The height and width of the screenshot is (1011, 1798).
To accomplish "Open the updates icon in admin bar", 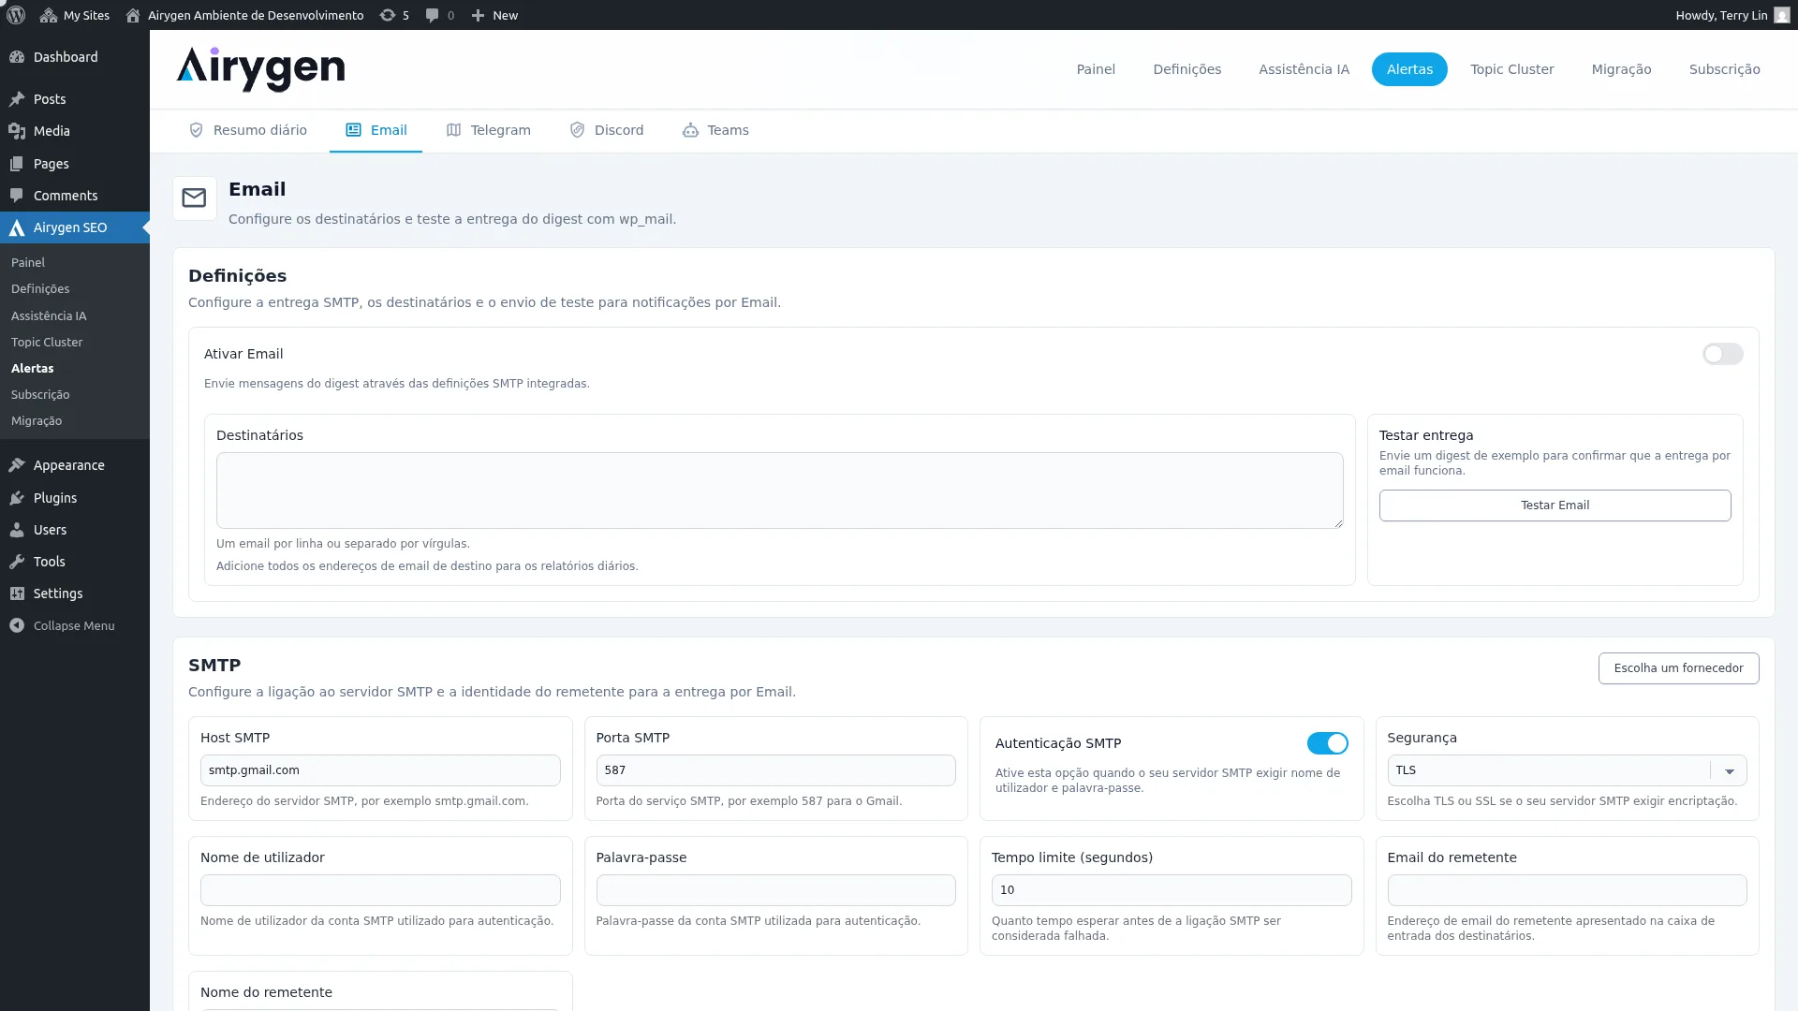I will 388,15.
